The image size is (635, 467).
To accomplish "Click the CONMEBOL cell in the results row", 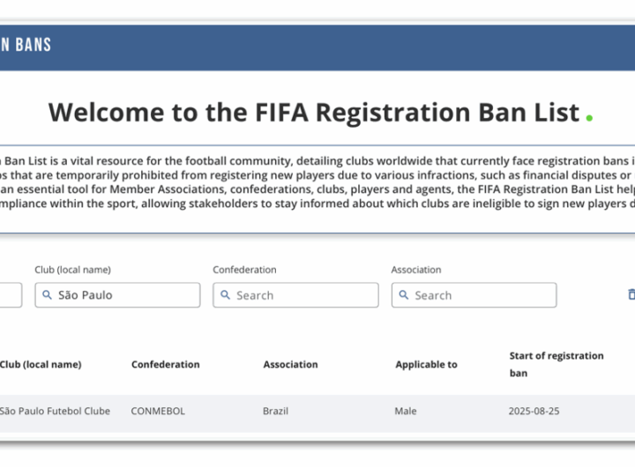I will tap(158, 411).
